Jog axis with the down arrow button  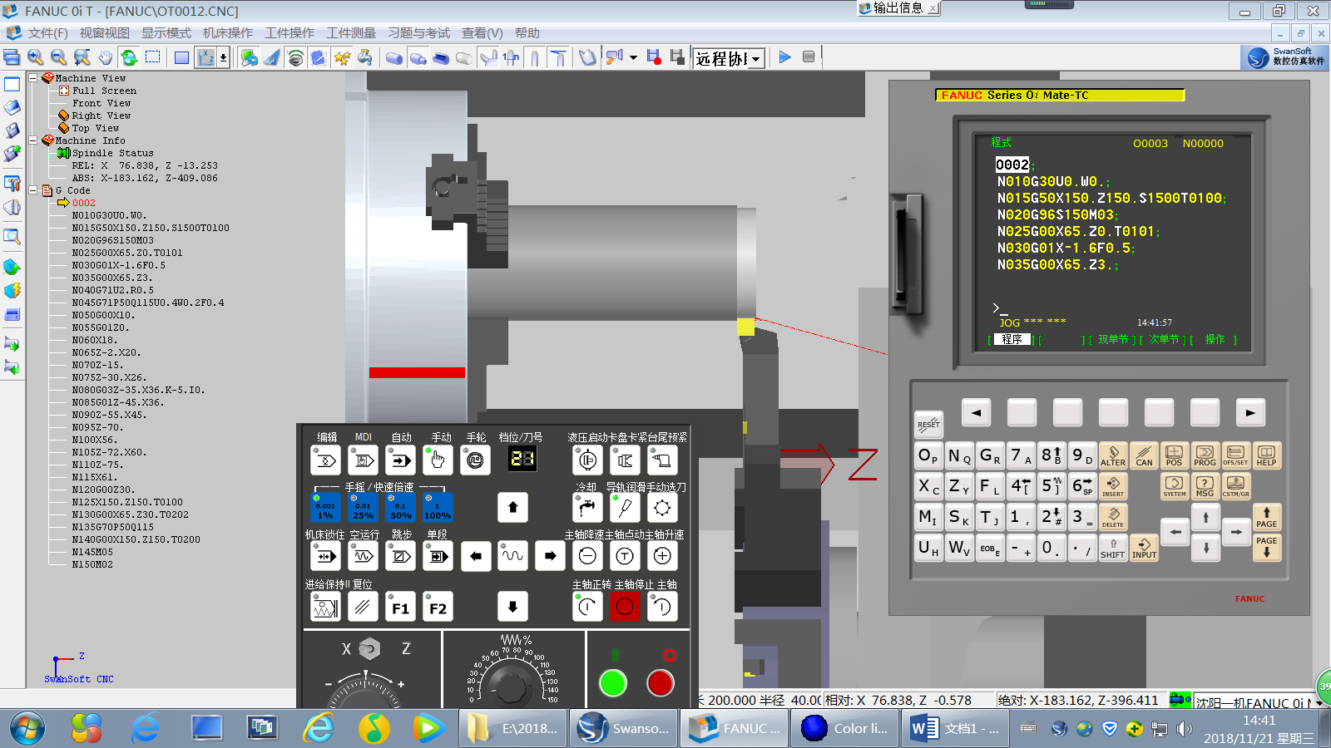pyautogui.click(x=512, y=607)
